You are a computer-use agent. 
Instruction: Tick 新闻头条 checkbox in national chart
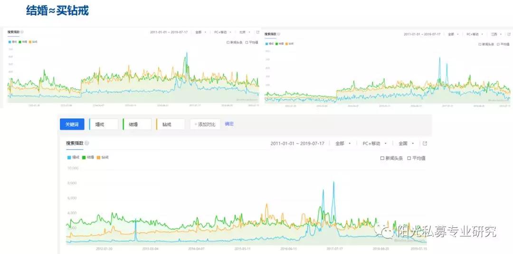pyautogui.click(x=382, y=158)
